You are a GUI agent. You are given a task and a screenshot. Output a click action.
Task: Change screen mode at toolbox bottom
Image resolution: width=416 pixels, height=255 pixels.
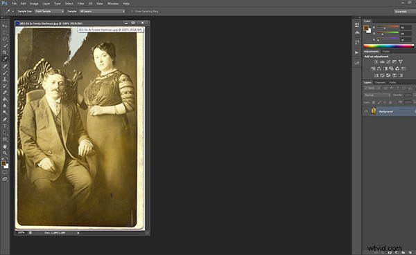(5, 179)
